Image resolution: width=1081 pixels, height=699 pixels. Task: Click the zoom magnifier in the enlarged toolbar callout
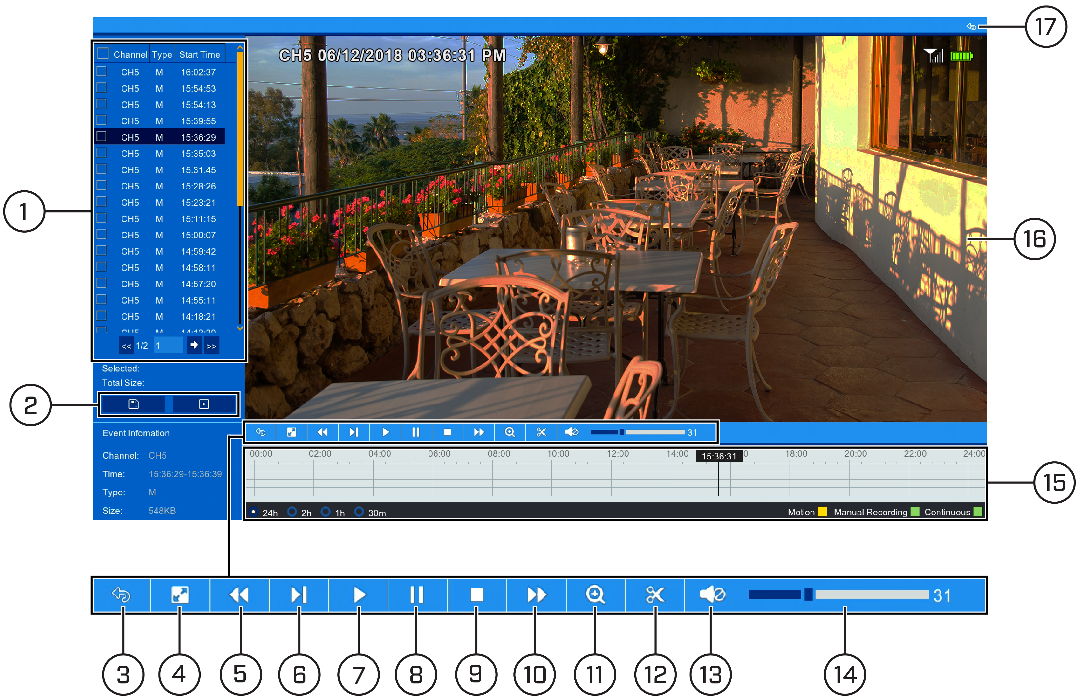(x=595, y=595)
